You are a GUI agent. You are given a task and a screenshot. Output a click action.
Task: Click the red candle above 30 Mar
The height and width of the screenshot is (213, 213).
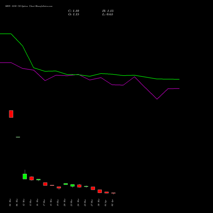click(100, 191)
